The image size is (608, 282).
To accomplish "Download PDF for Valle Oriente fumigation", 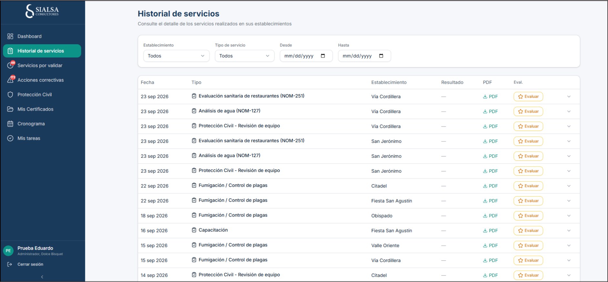I will tap(490, 246).
